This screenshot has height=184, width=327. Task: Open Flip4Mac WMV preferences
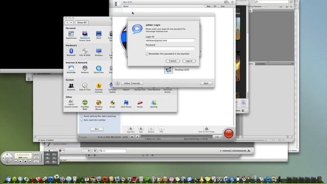click(85, 105)
